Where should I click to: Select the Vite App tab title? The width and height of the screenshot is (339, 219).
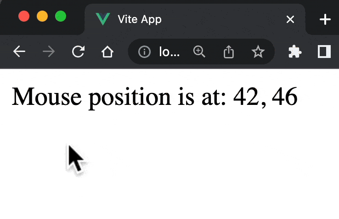(x=140, y=19)
